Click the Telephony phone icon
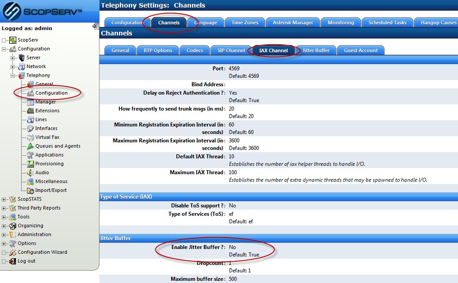This screenshot has width=458, height=283. click(22, 75)
